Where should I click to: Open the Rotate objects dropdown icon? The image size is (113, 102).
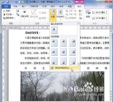click(x=81, y=18)
